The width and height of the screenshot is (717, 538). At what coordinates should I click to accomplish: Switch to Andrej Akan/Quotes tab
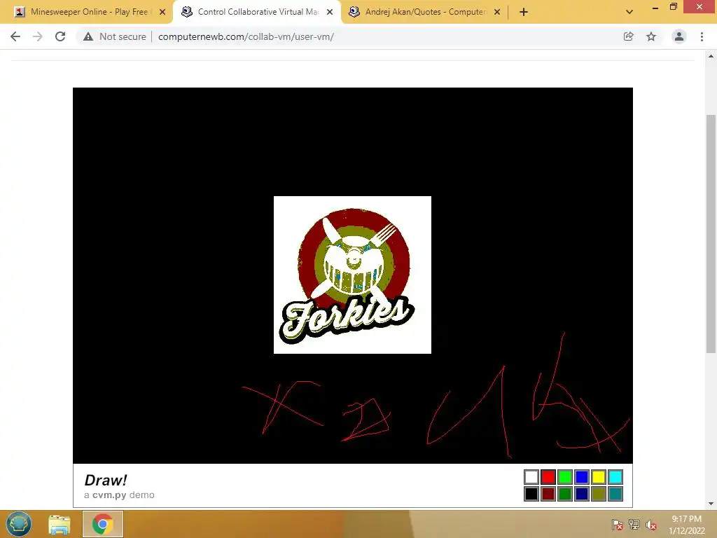[424, 12]
